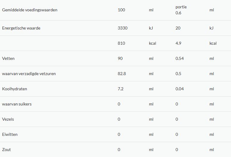Select the Vetten row label
231x157 pixels.
[8, 58]
